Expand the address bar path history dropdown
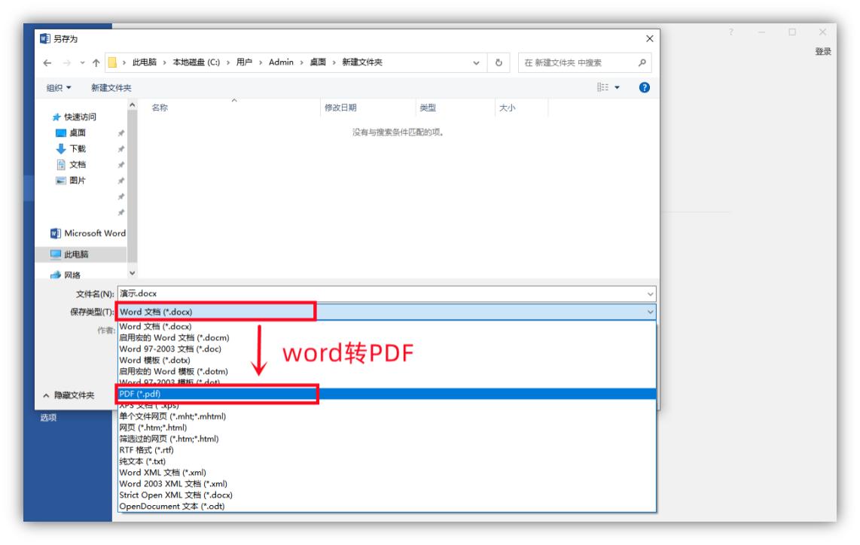 [x=476, y=62]
